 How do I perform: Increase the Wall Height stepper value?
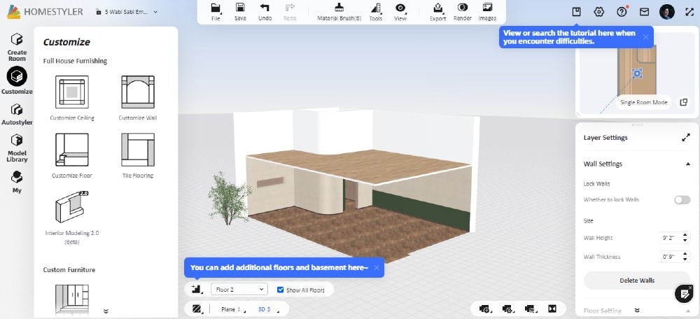point(683,235)
